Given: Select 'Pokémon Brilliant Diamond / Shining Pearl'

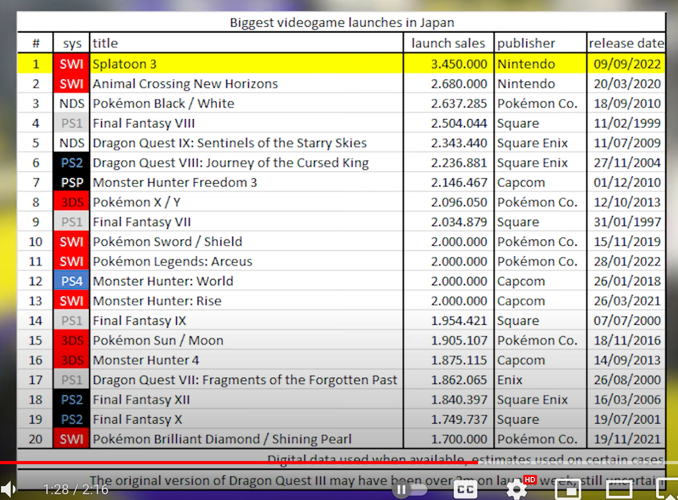Looking at the screenshot, I should 222,440.
